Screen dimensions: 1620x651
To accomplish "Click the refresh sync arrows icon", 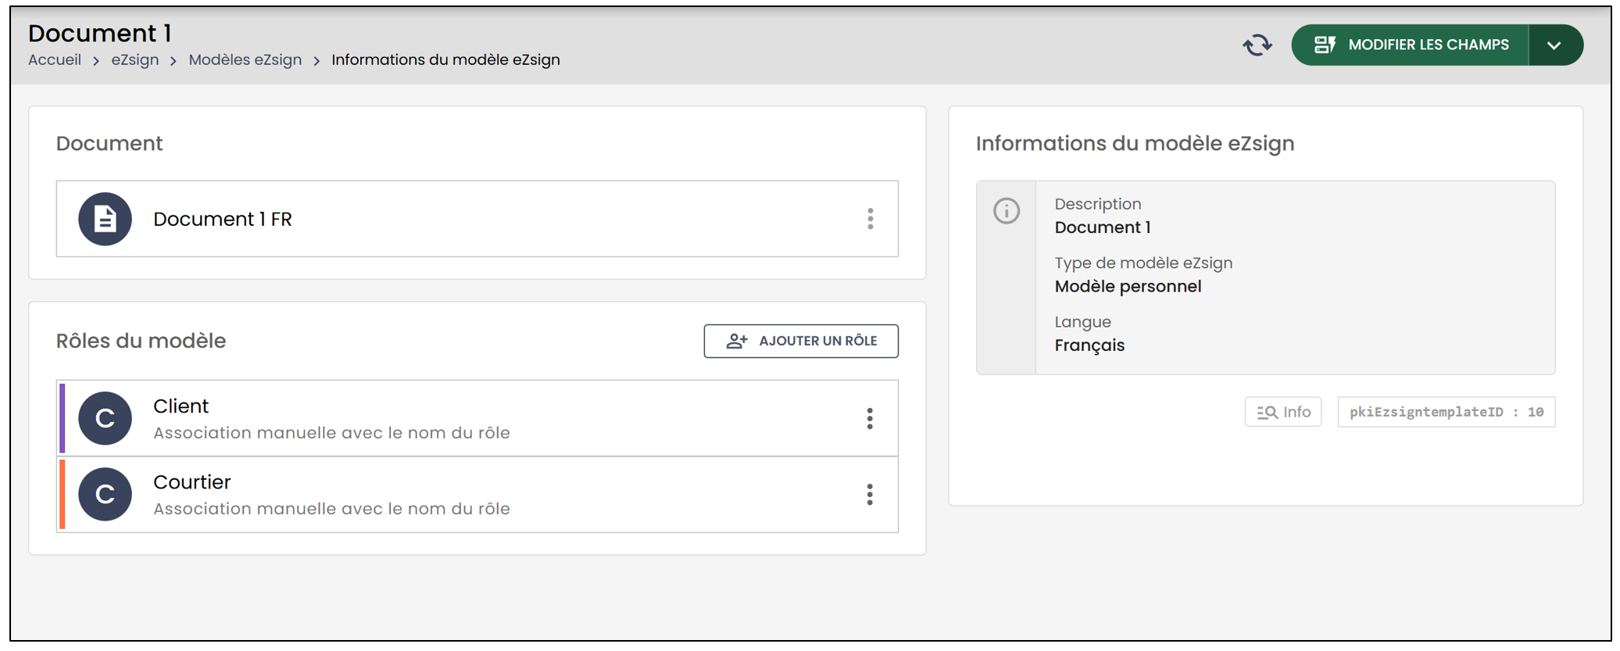I will (1257, 45).
